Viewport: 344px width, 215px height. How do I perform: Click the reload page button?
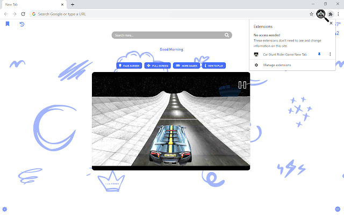23,13
